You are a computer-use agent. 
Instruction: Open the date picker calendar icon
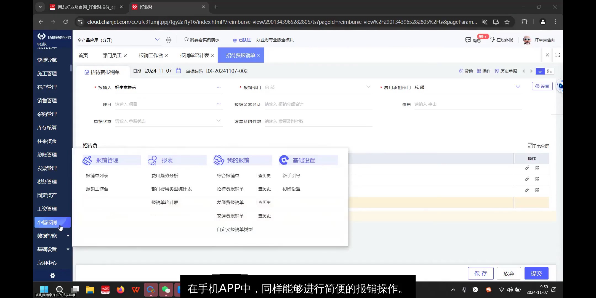[178, 71]
